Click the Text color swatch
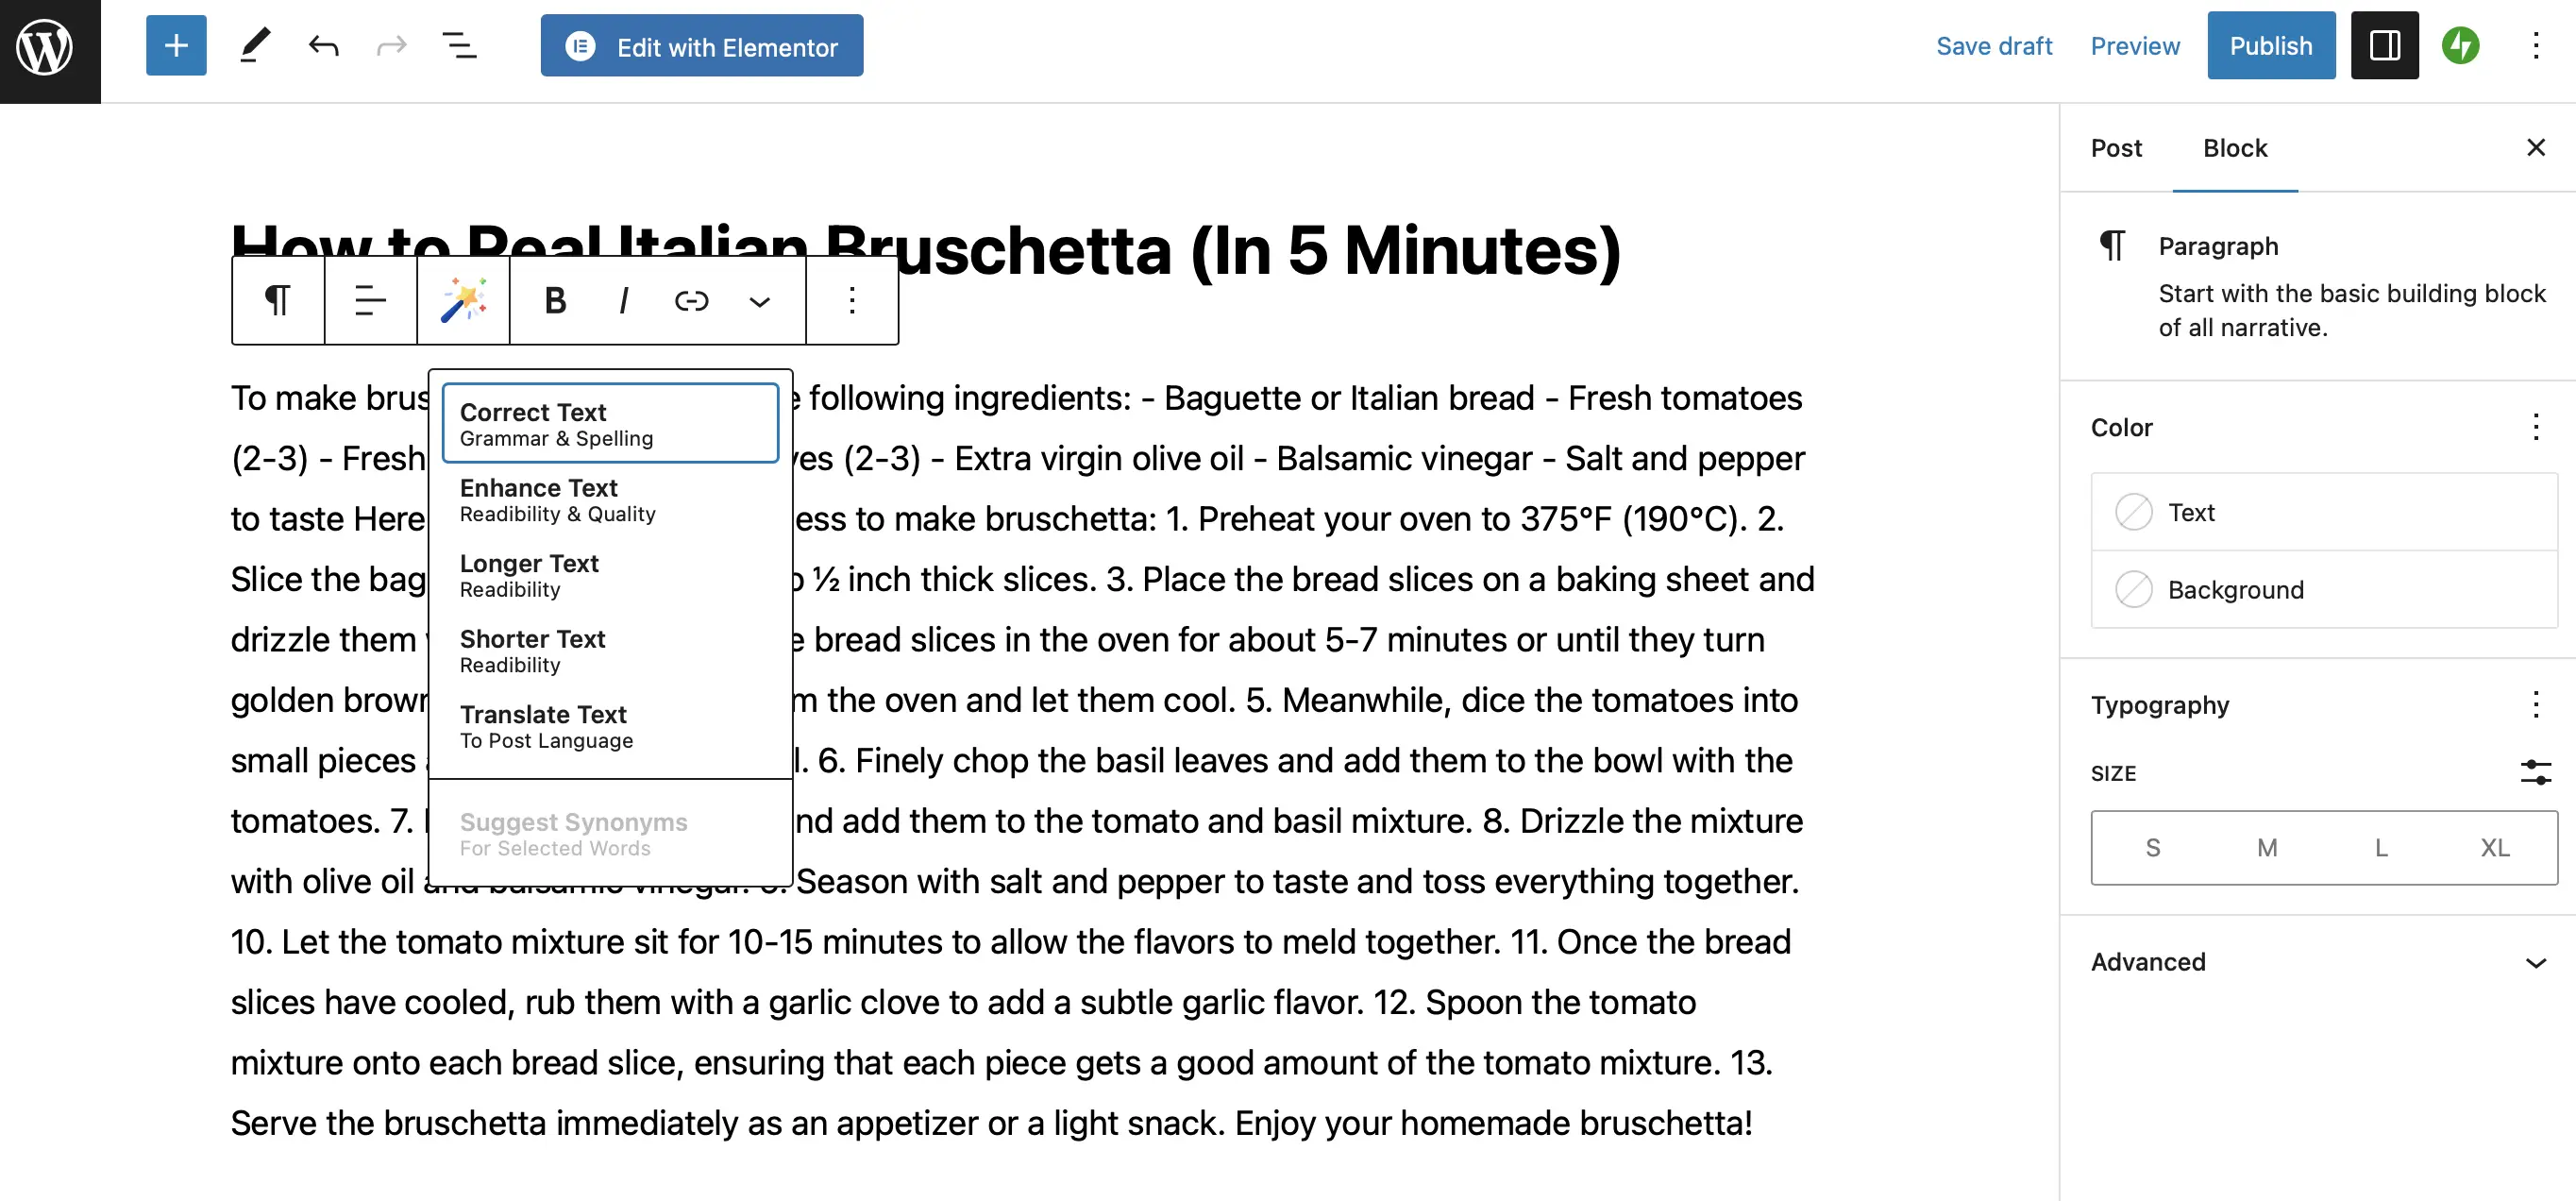Viewport: 2576px width, 1201px height. point(2134,513)
